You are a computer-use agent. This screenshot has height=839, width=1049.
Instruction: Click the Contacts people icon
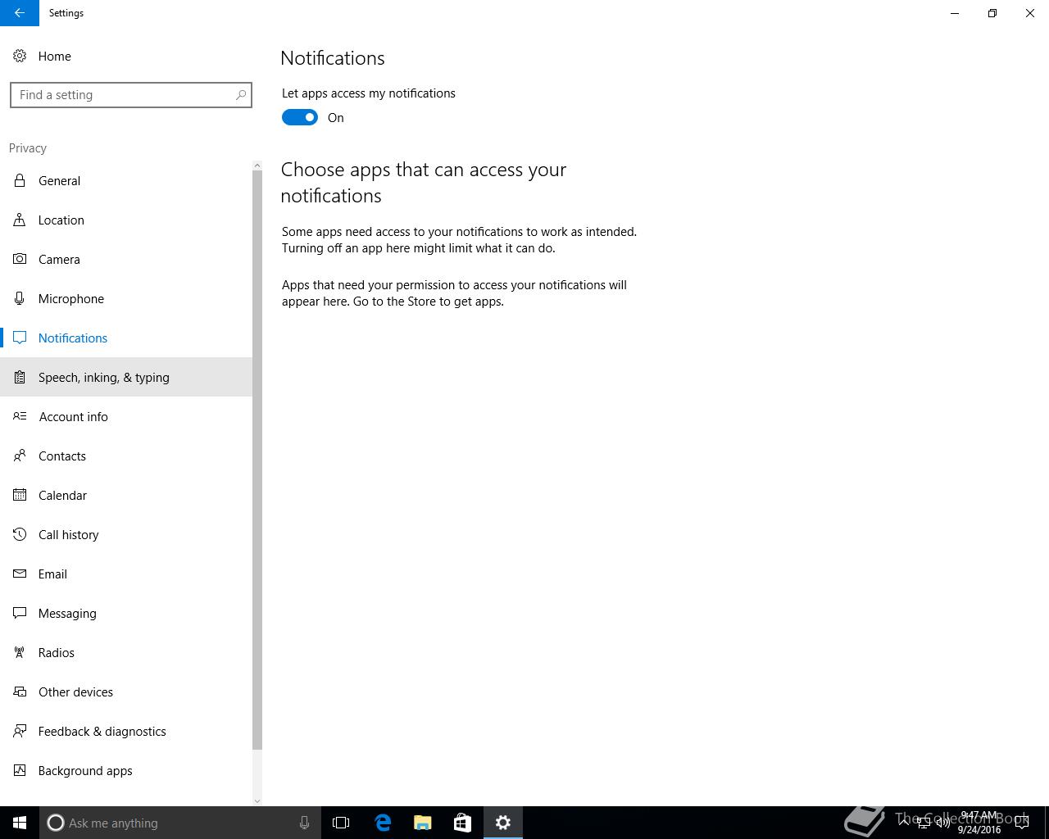click(x=20, y=456)
